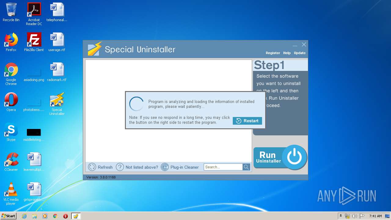Viewport: 391px width, 220px height.
Task: Open the Recycle Bin desktop icon
Action: point(11,12)
